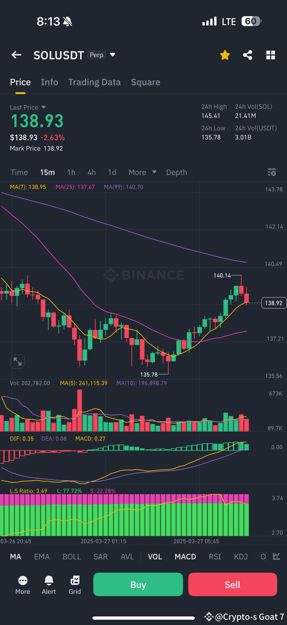
Task: Select the 1h timeframe
Action: 71,172
